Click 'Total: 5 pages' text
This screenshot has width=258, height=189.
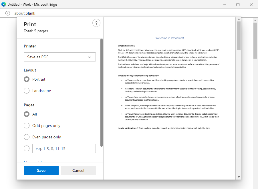tap(36, 31)
